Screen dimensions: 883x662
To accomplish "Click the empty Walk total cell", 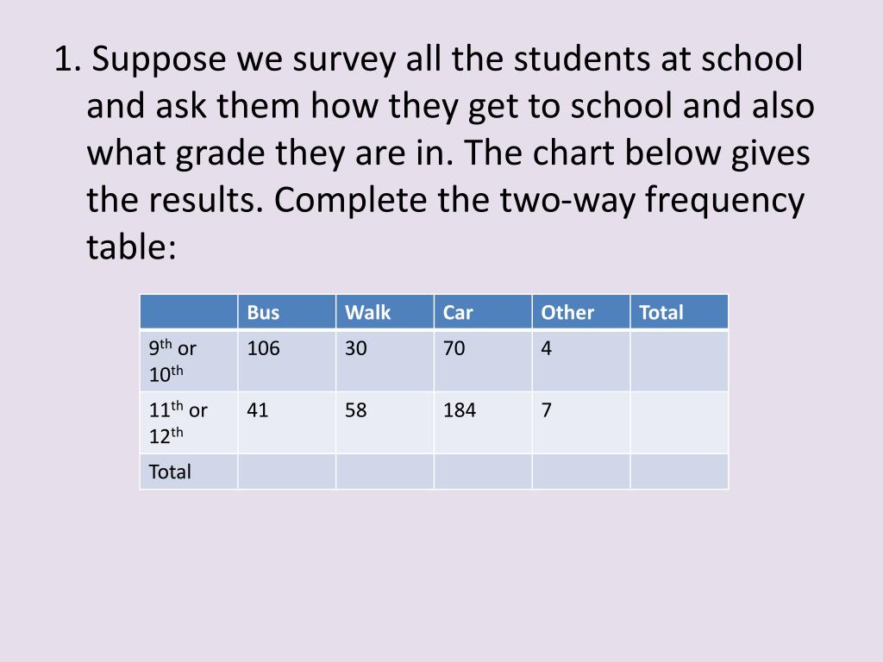I will pos(385,472).
